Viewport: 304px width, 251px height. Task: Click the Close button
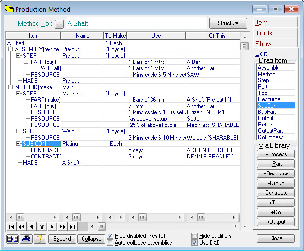[276, 238]
